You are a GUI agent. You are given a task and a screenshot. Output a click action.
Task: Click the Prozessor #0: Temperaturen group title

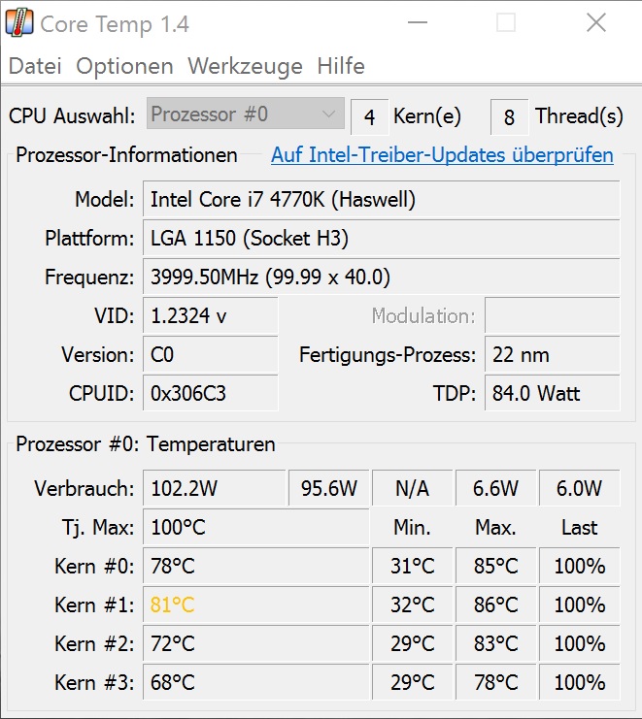[146, 443]
